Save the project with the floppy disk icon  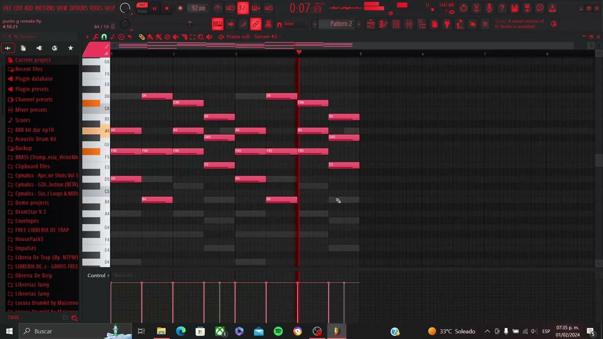point(514,8)
